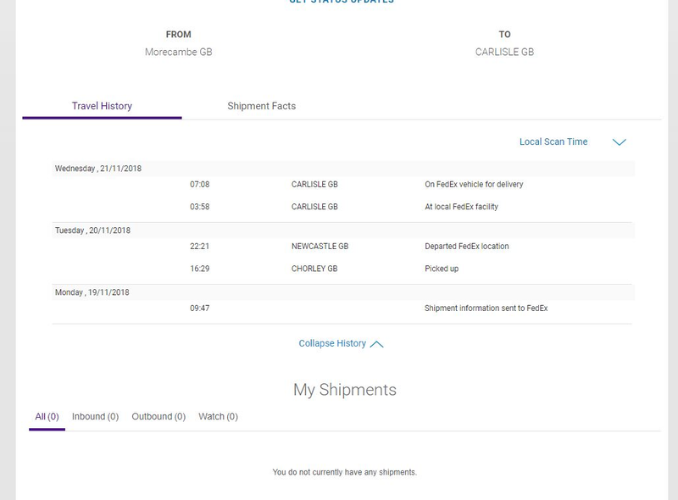This screenshot has height=500, width=678.
Task: Show Outbound (0) shipments
Action: (x=158, y=416)
